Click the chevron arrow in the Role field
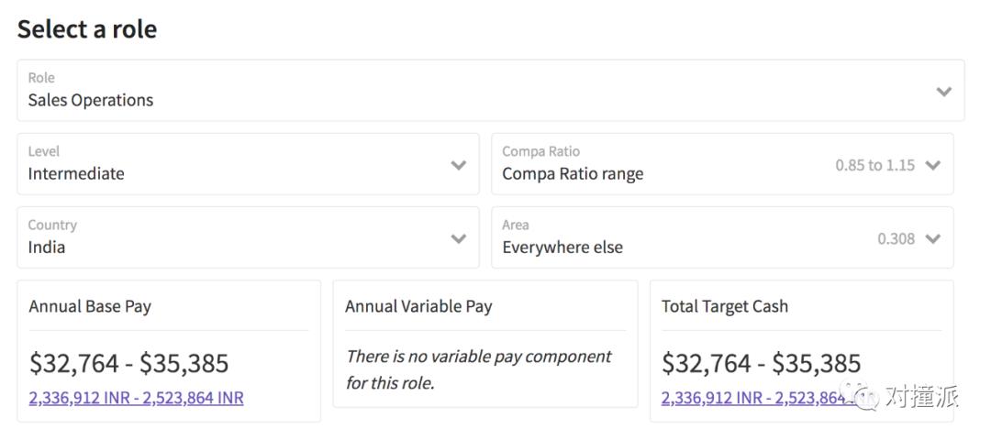991x440 pixels. click(943, 92)
